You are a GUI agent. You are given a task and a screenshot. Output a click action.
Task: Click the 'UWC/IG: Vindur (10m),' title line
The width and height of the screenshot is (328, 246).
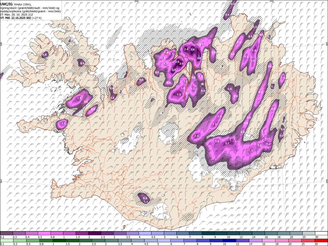(16, 4)
